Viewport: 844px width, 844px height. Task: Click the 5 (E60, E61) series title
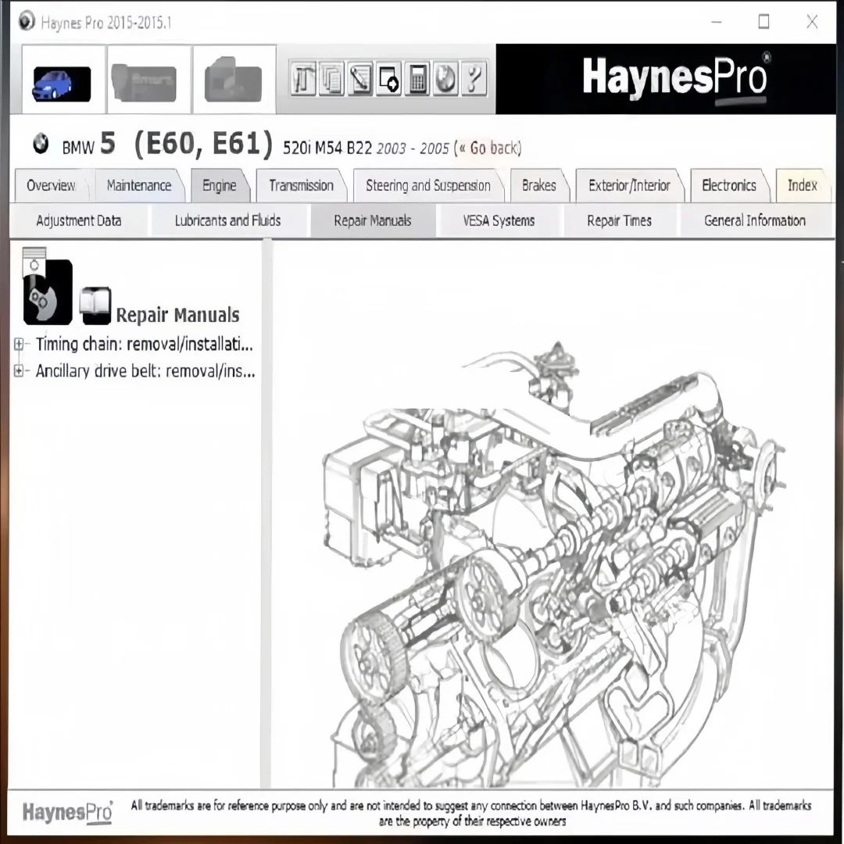click(186, 144)
